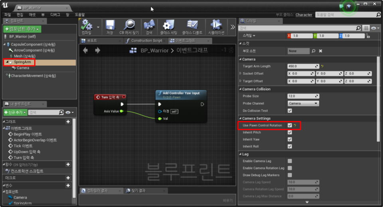
Task: Click Probe Size value field
Action: pyautogui.click(x=303, y=96)
